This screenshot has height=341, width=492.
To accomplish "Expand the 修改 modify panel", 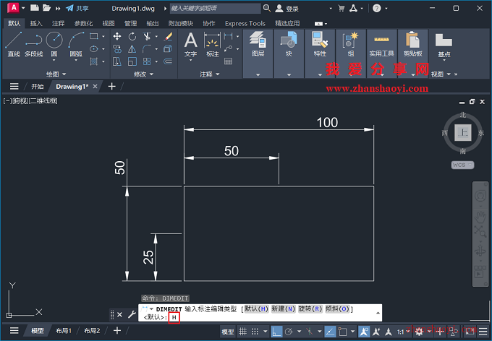I will pyautogui.click(x=143, y=74).
